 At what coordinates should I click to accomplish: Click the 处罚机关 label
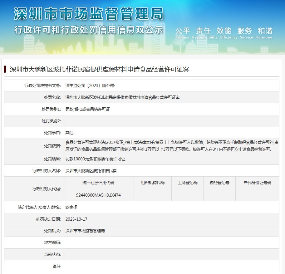tap(52, 231)
